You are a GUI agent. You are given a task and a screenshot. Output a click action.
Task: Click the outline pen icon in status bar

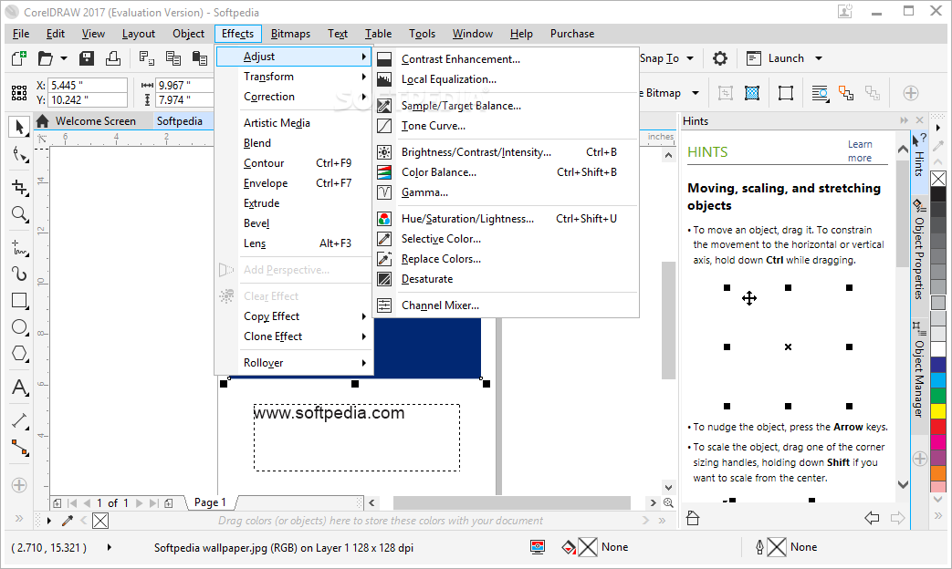click(x=758, y=547)
